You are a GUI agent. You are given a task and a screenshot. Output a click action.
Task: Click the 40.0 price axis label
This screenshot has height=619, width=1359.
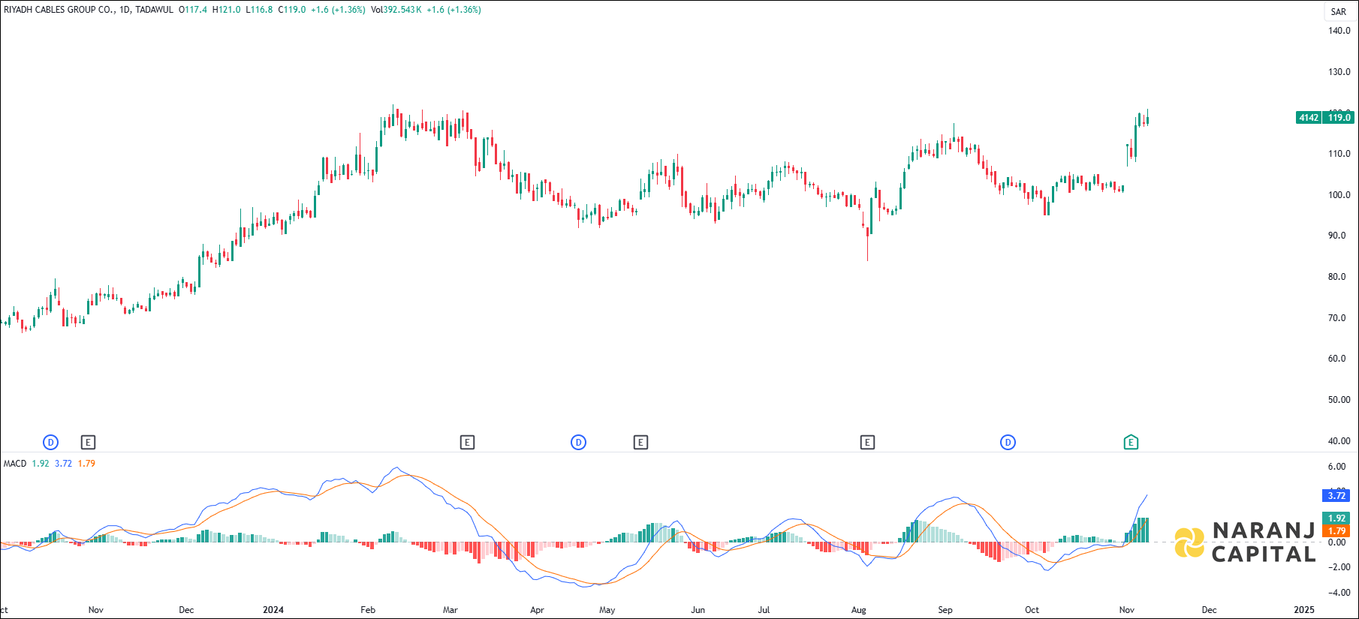(x=1337, y=441)
